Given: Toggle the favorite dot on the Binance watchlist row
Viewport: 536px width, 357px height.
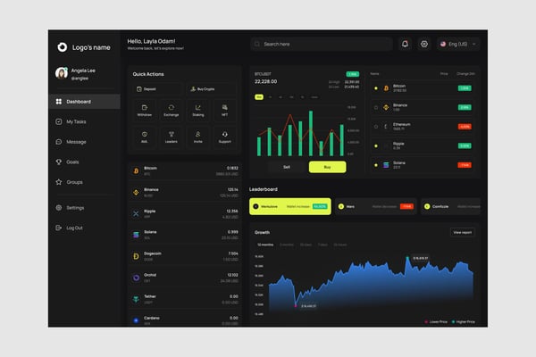Looking at the screenshot, I should coord(376,107).
